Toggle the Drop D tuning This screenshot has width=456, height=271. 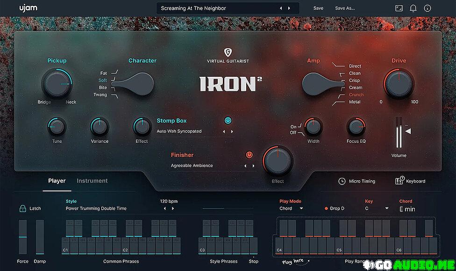coord(326,208)
